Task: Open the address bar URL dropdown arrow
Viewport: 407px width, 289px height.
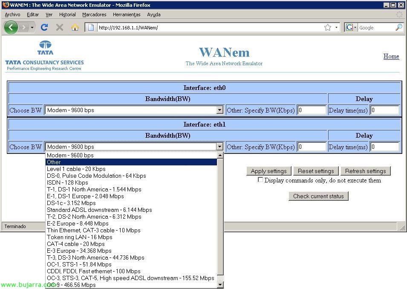Action: click(336, 27)
